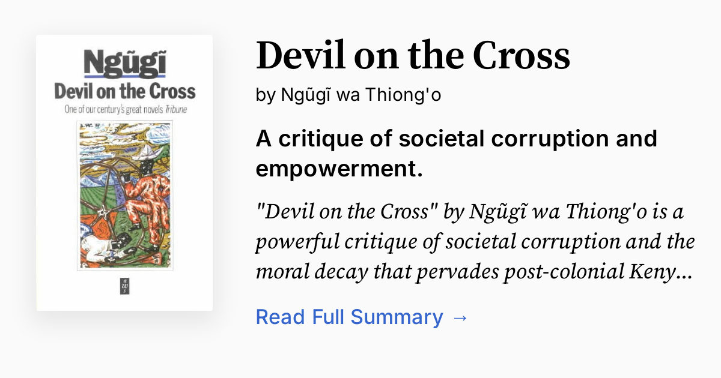Select author name Ngũgĩ wa Thiong'o byline

360,95
